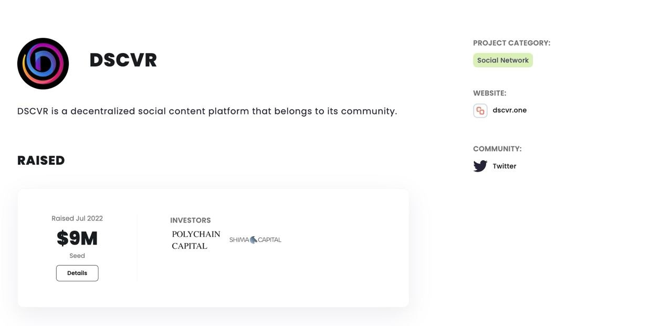Click the PROJECT CATEGORY heading
The height and width of the screenshot is (326, 672).
[x=511, y=43]
